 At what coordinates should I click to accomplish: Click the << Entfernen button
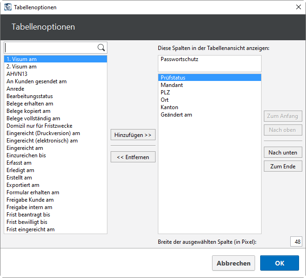point(133,157)
